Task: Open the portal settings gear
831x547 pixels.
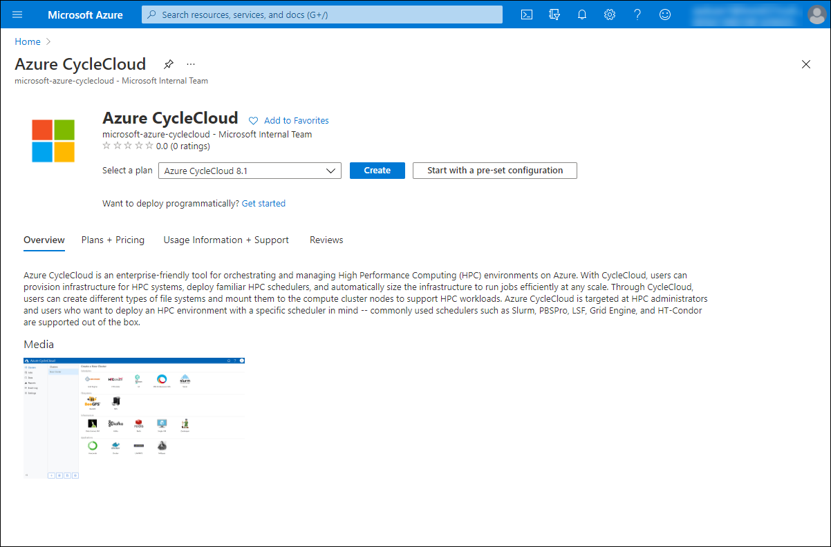Action: tap(609, 15)
